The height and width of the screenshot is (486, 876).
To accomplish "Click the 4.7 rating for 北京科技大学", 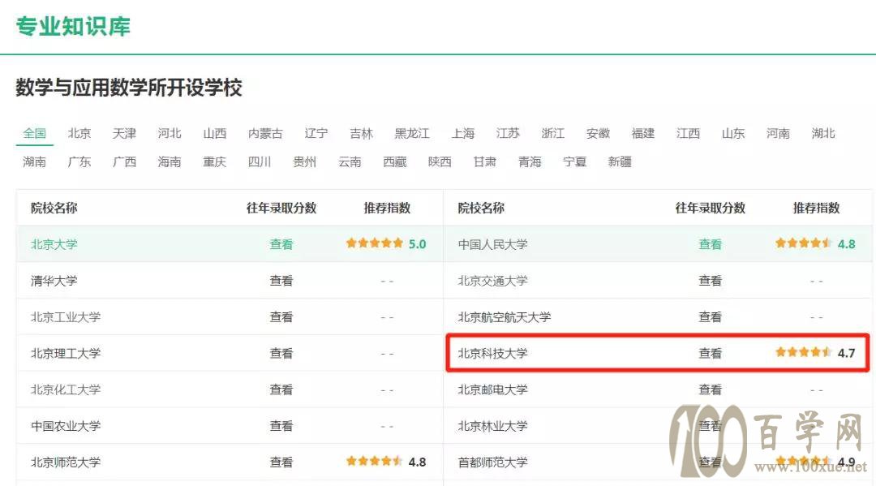I will pos(816,352).
